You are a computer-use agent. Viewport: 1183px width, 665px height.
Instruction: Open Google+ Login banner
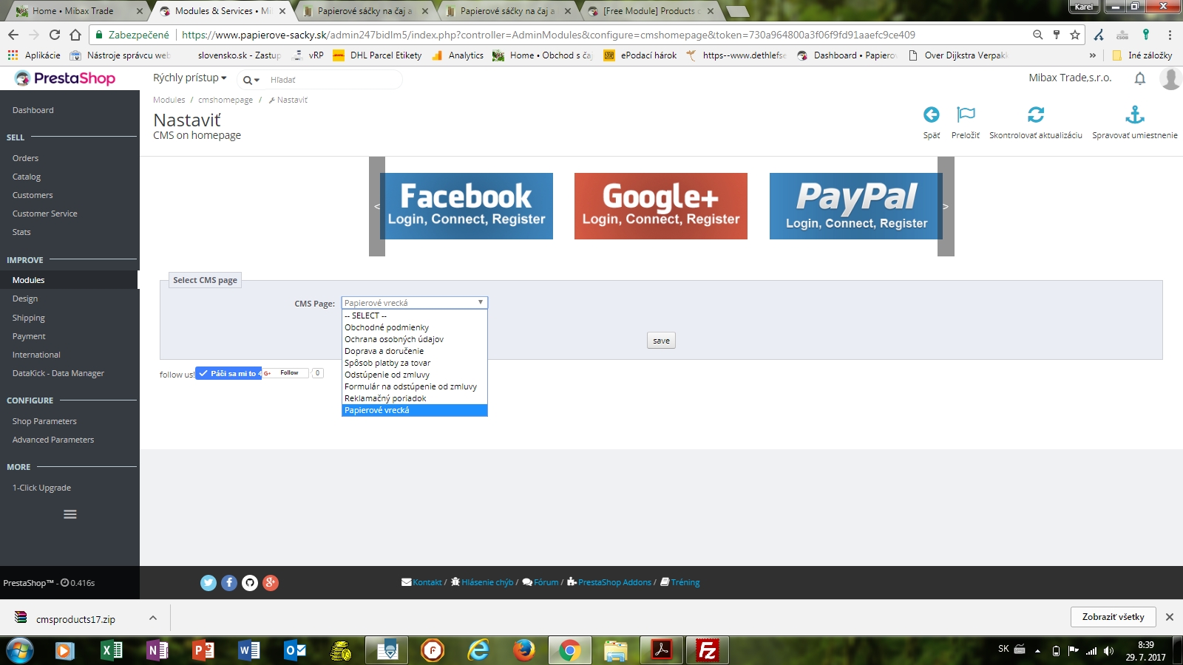(661, 206)
